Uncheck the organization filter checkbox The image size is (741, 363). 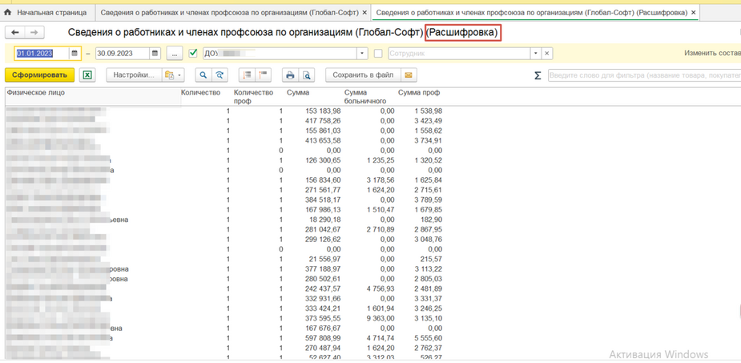(x=193, y=54)
